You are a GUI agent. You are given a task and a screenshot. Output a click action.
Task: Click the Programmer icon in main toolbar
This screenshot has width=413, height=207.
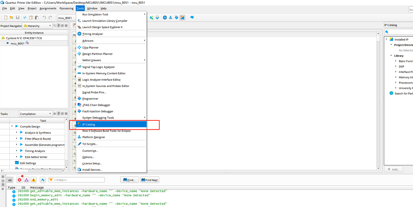[x=177, y=18]
